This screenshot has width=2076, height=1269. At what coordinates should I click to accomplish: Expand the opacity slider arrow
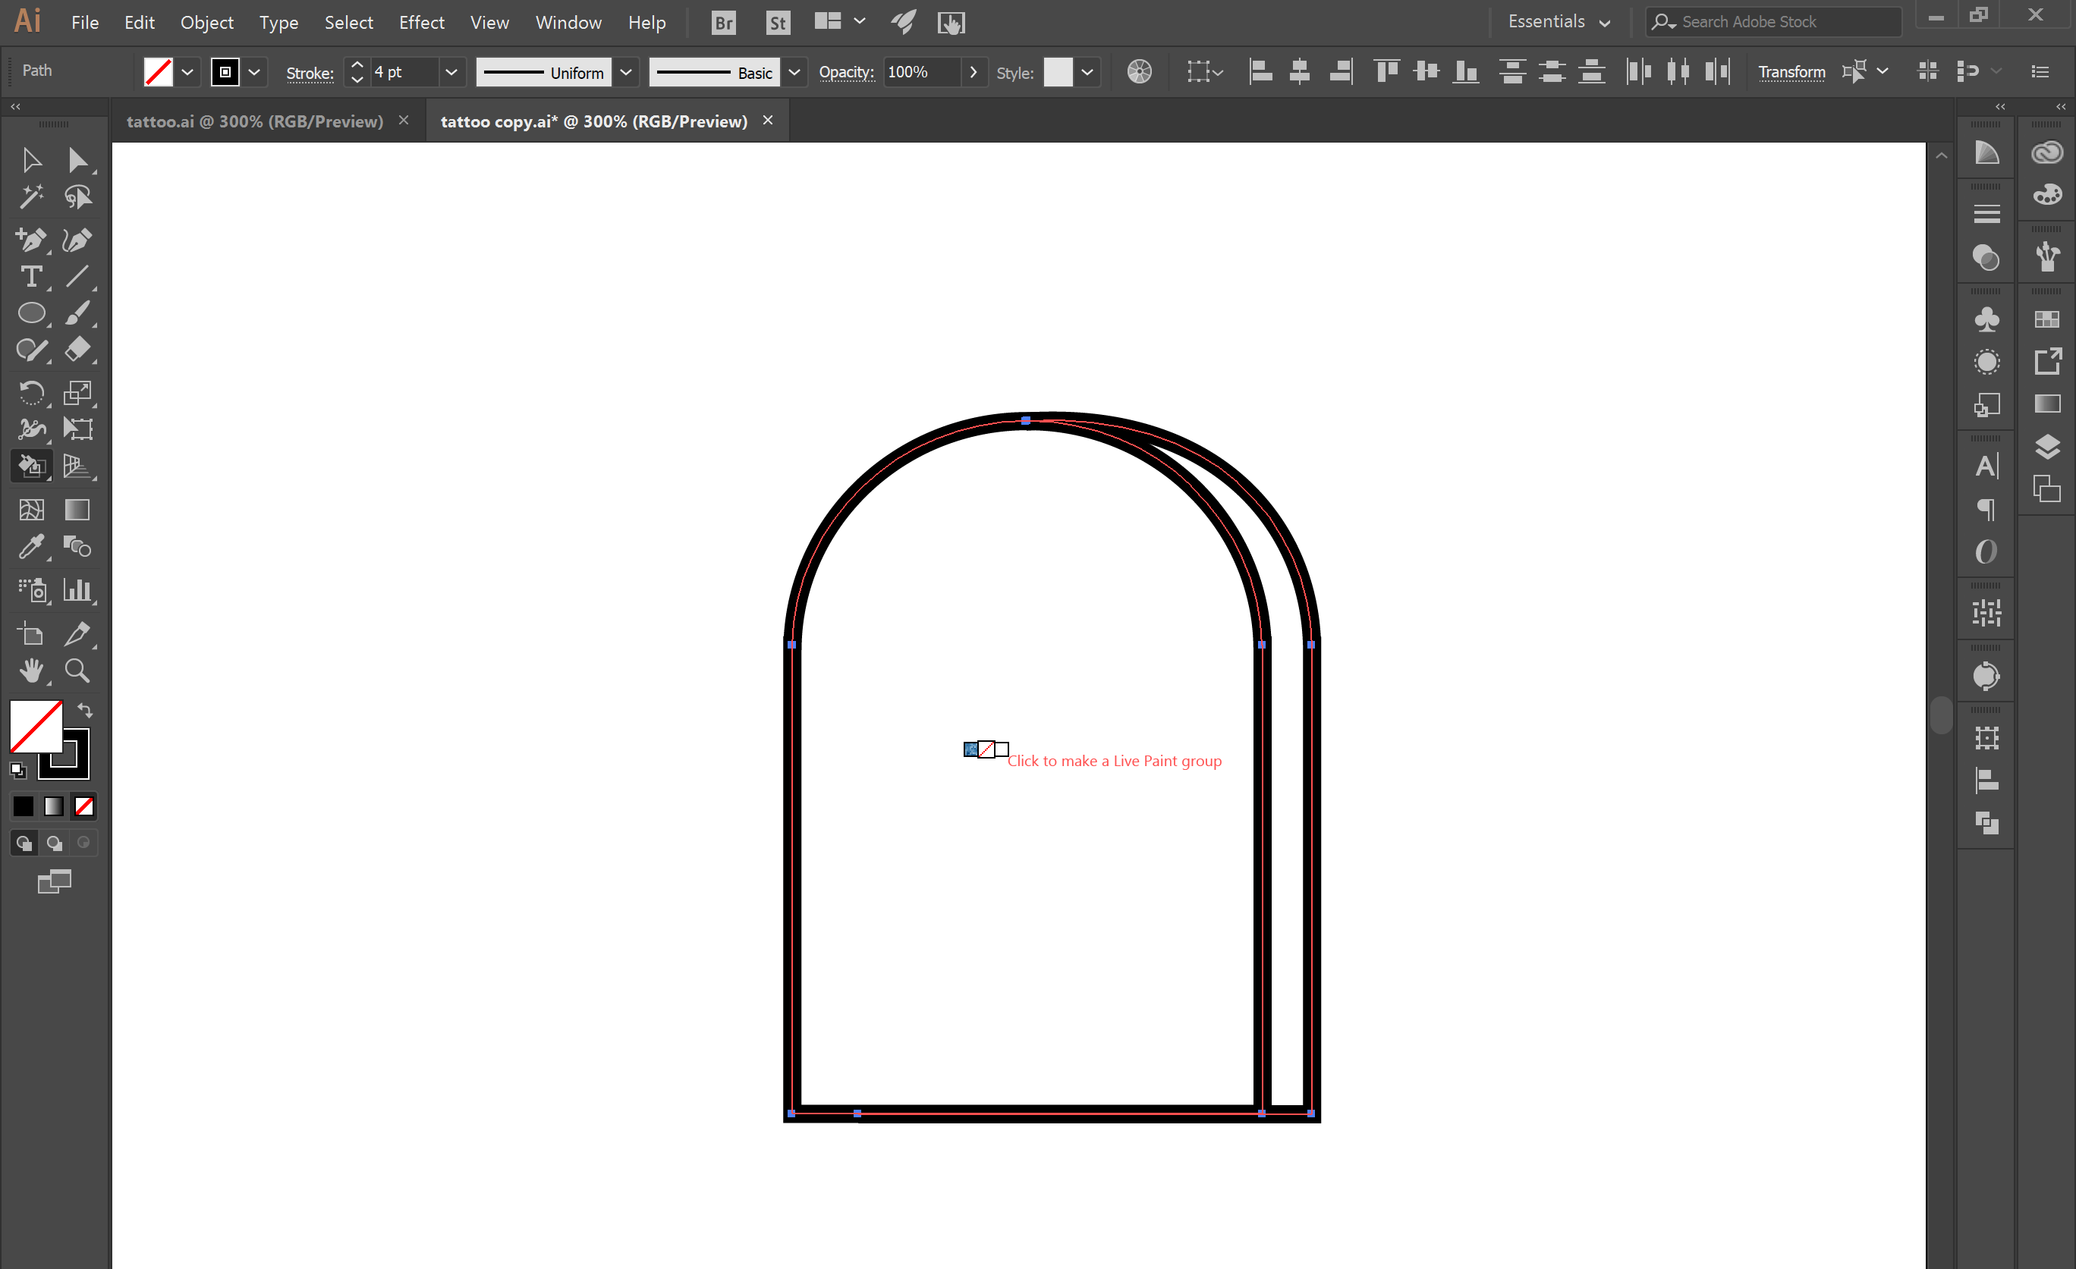(x=974, y=72)
